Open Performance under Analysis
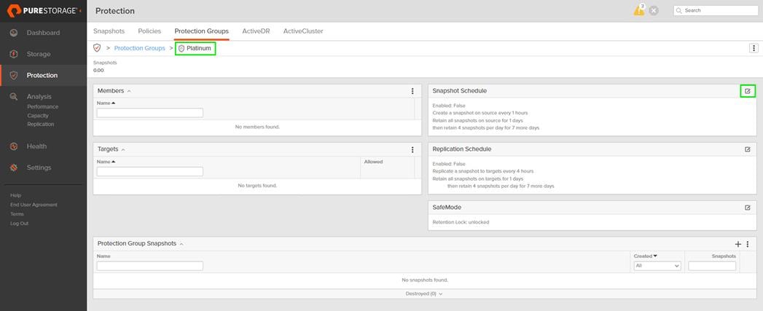Image resolution: width=763 pixels, height=311 pixels. click(42, 106)
